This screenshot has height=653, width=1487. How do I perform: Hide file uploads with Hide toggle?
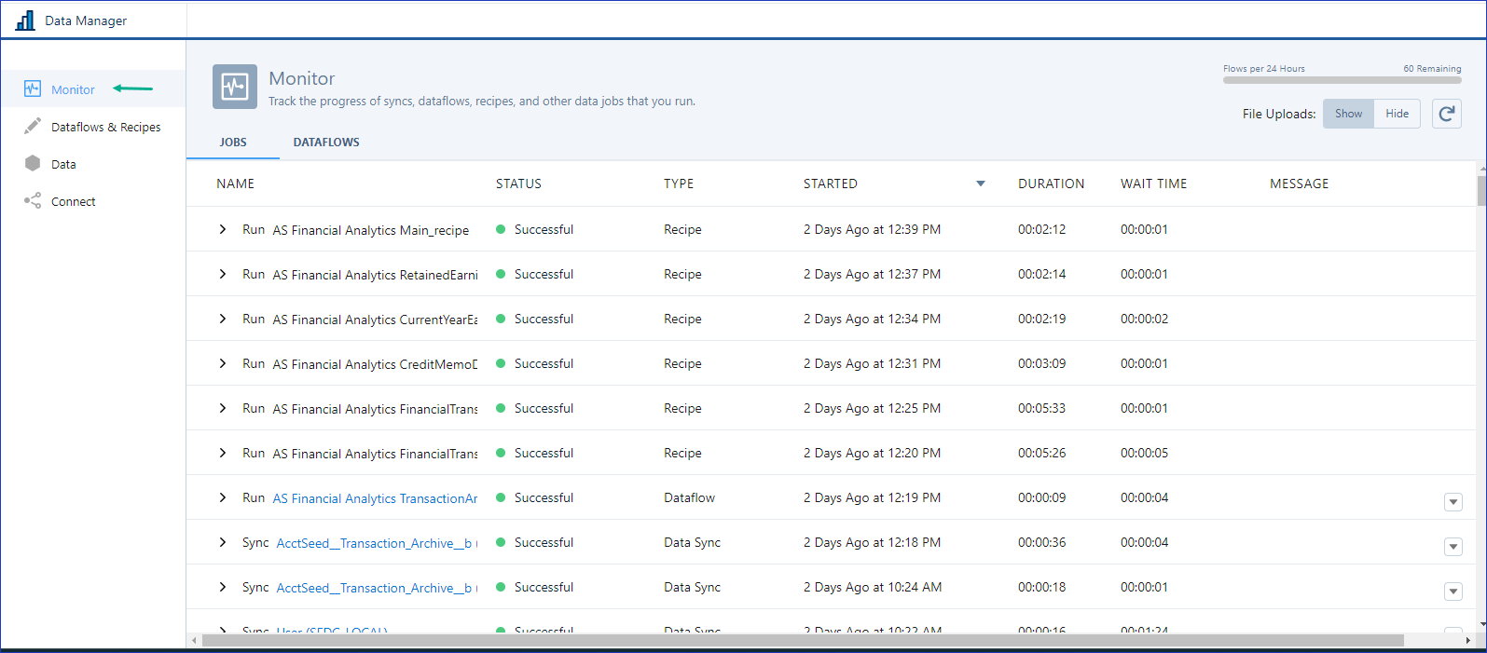click(1397, 114)
